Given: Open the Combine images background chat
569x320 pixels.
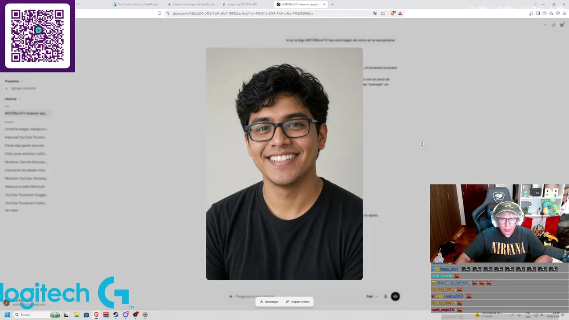Looking at the screenshot, I should (26, 129).
